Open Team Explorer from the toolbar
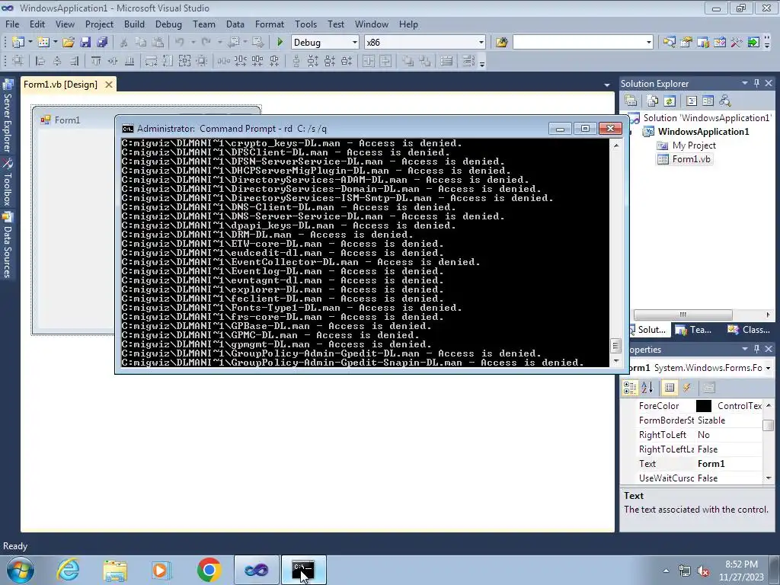780x585 pixels. 703,43
